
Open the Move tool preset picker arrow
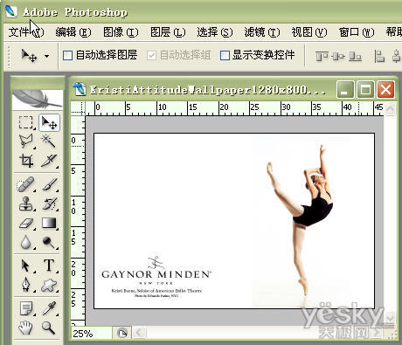46,56
